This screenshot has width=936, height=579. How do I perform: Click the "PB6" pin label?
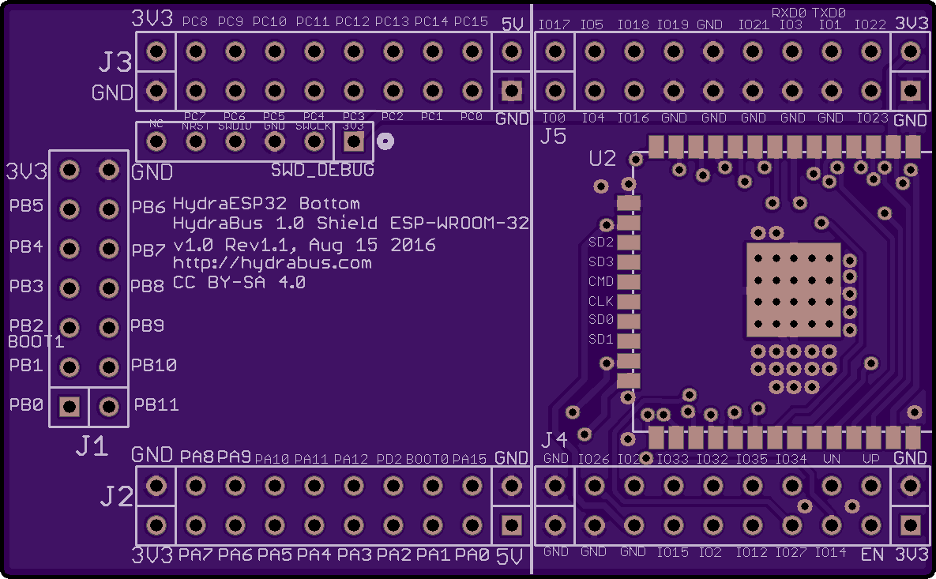click(x=148, y=207)
